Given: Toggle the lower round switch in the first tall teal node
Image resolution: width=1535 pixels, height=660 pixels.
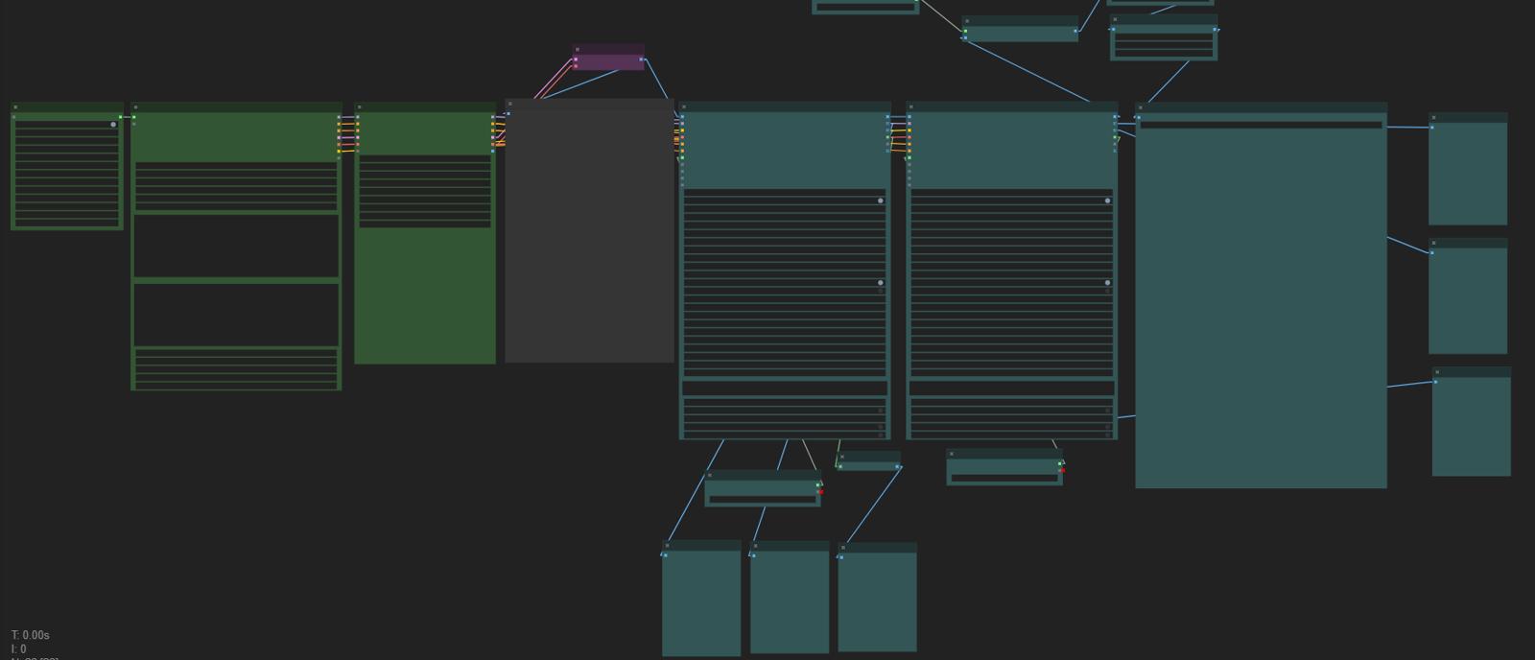Looking at the screenshot, I should 881,283.
